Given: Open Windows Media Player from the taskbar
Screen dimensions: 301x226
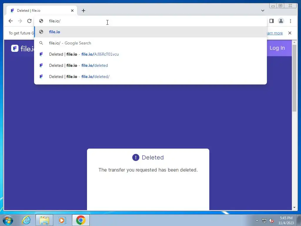Looking at the screenshot, I should click(x=62, y=220).
